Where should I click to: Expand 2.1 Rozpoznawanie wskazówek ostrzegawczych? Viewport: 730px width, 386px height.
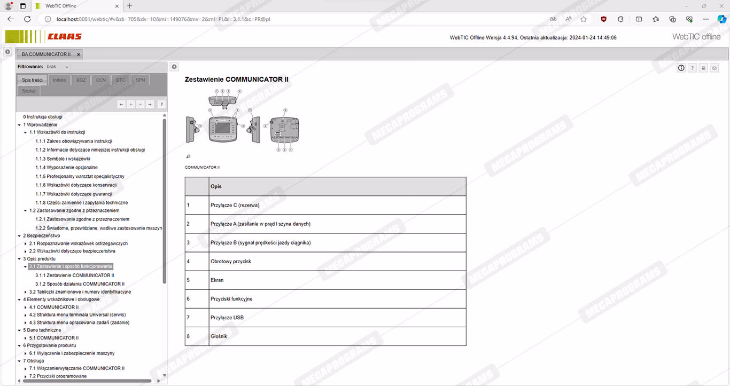(x=25, y=243)
